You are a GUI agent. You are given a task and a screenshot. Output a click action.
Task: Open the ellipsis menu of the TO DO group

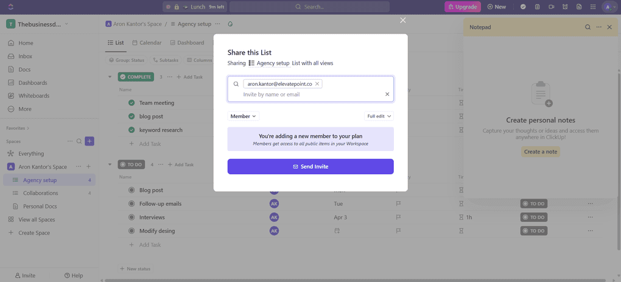160,164
